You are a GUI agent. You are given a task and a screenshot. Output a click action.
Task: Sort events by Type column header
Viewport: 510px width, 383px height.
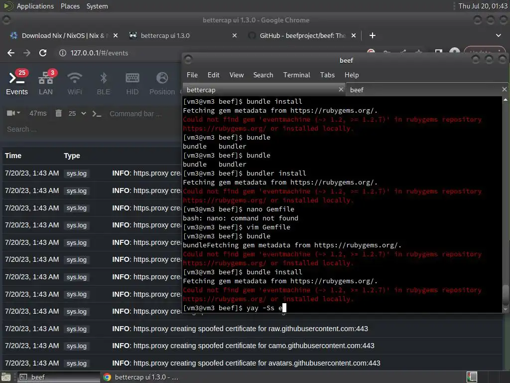(72, 156)
